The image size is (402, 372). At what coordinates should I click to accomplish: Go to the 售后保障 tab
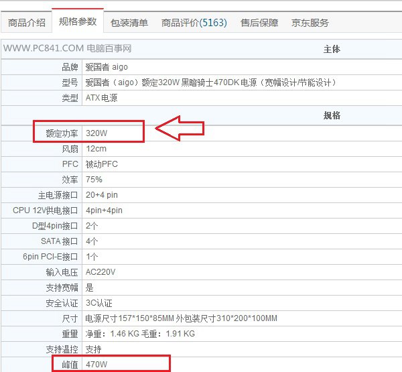click(259, 23)
